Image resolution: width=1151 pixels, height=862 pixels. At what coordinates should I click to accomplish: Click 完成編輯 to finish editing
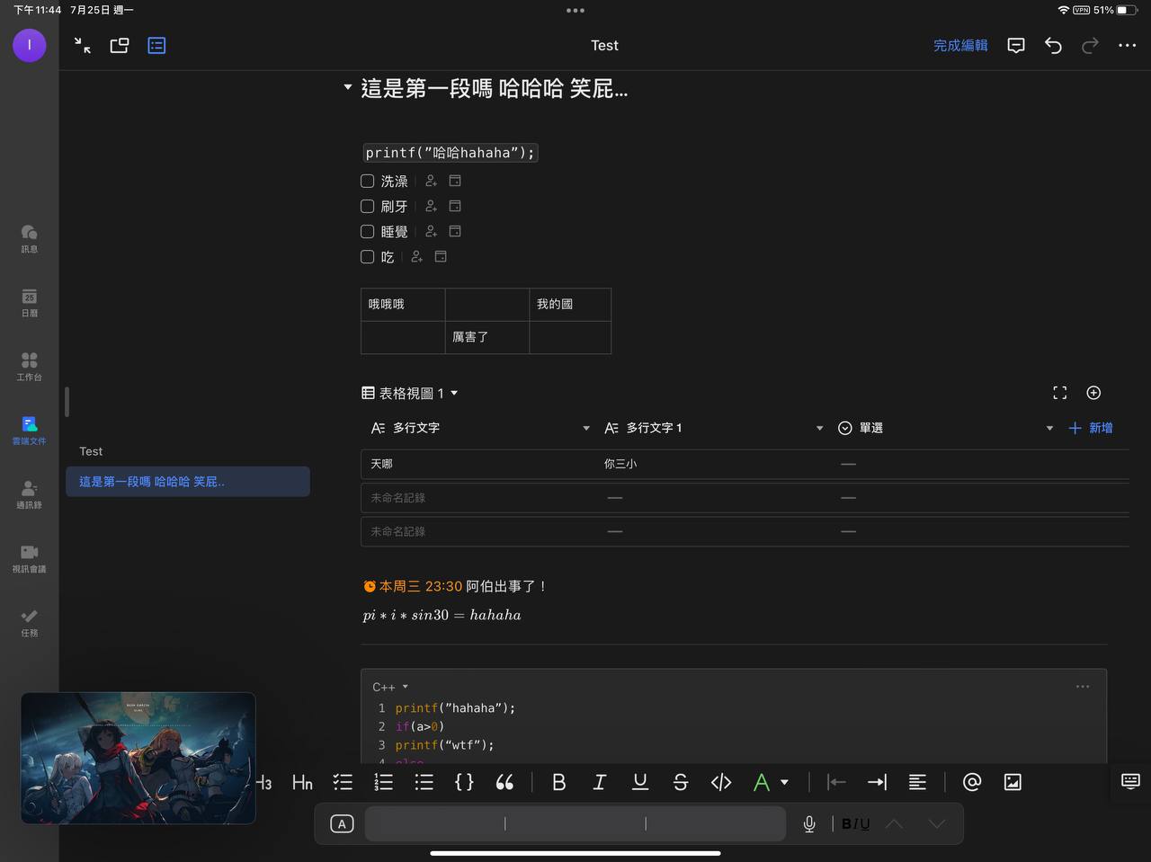pos(960,46)
